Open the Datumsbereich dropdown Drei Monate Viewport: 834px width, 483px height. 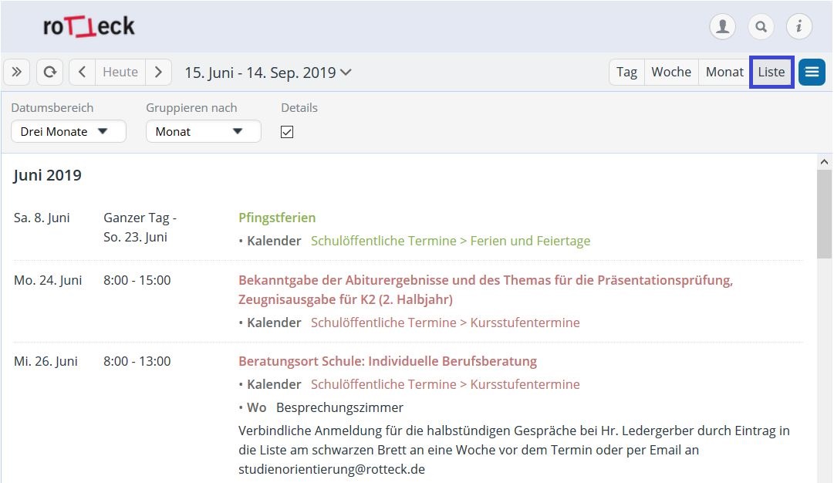click(x=68, y=132)
